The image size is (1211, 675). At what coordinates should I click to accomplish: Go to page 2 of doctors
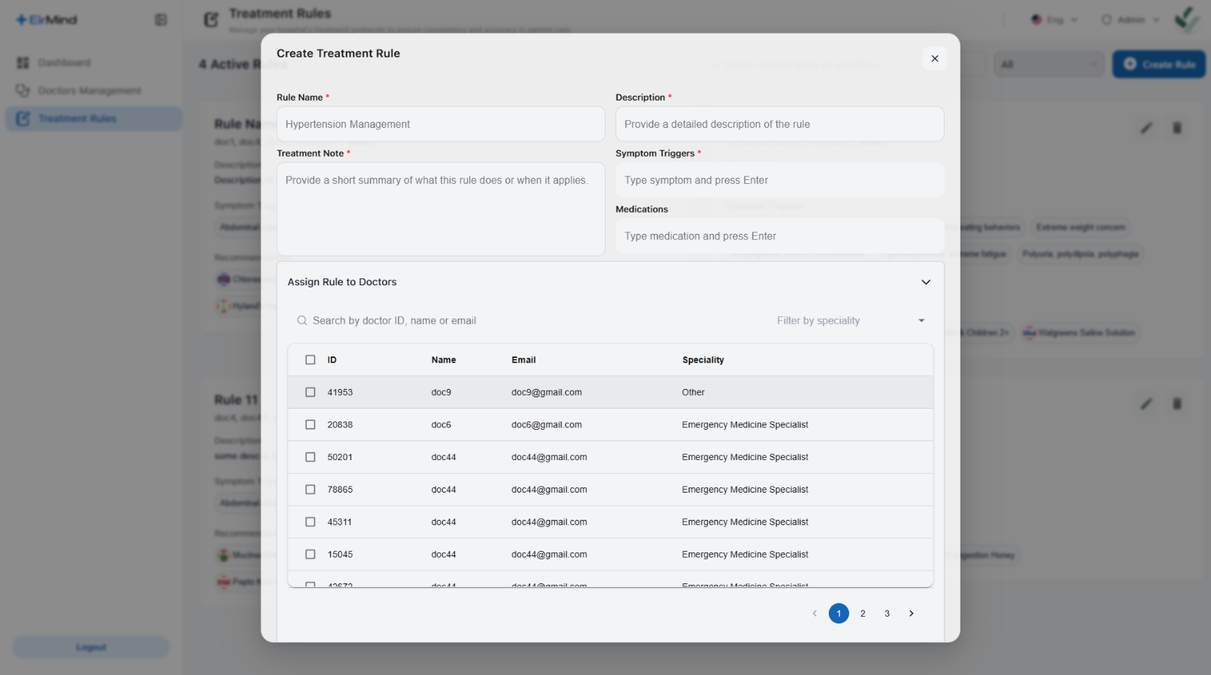[x=863, y=614]
